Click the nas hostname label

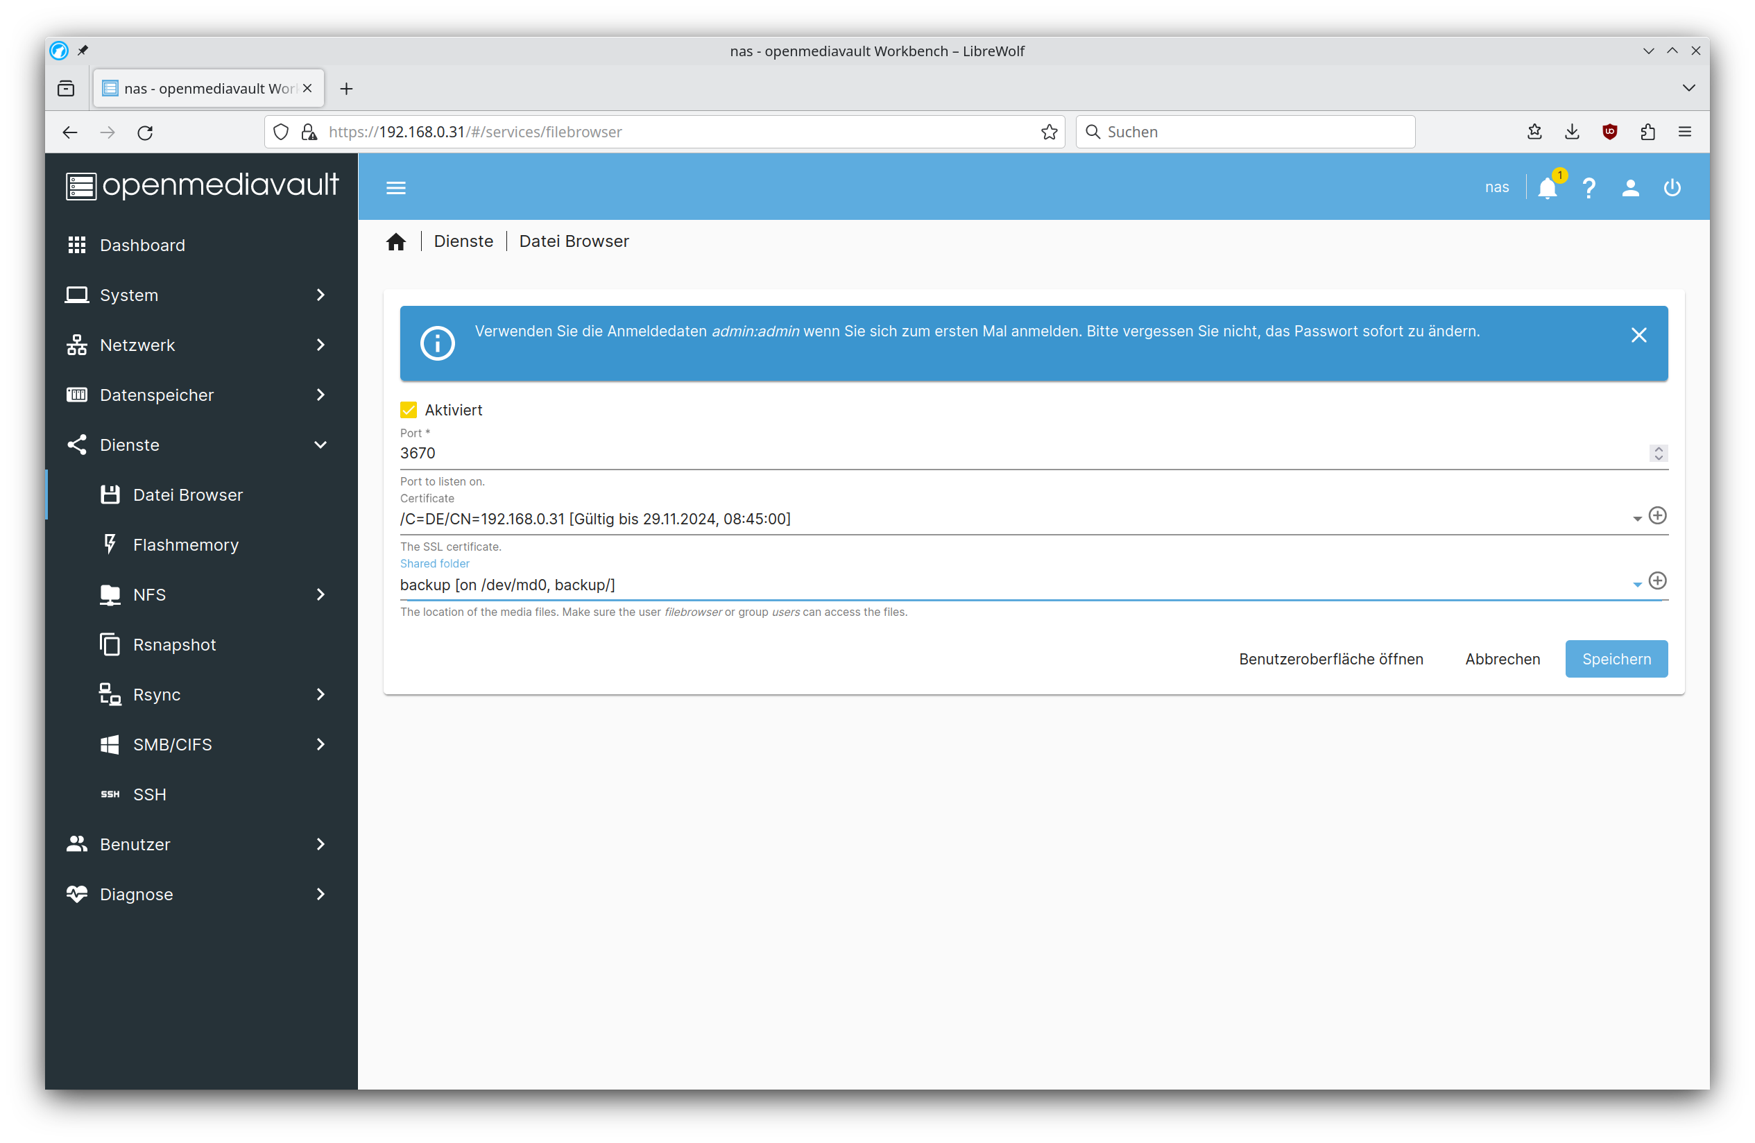point(1496,187)
